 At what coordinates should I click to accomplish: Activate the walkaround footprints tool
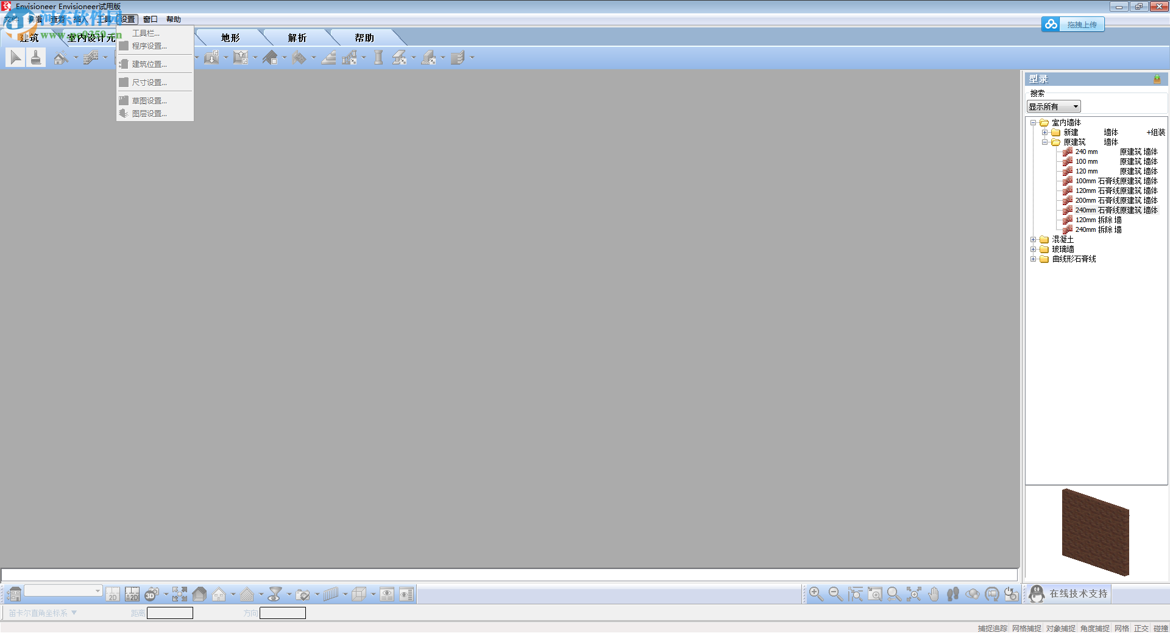[x=953, y=594]
